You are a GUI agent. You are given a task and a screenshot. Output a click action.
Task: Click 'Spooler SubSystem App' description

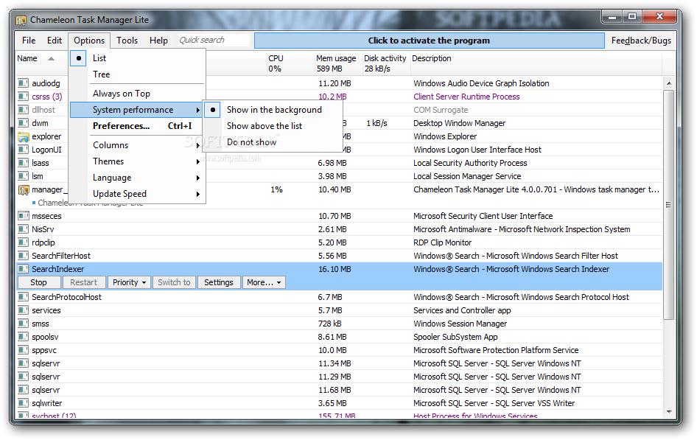[x=455, y=337]
